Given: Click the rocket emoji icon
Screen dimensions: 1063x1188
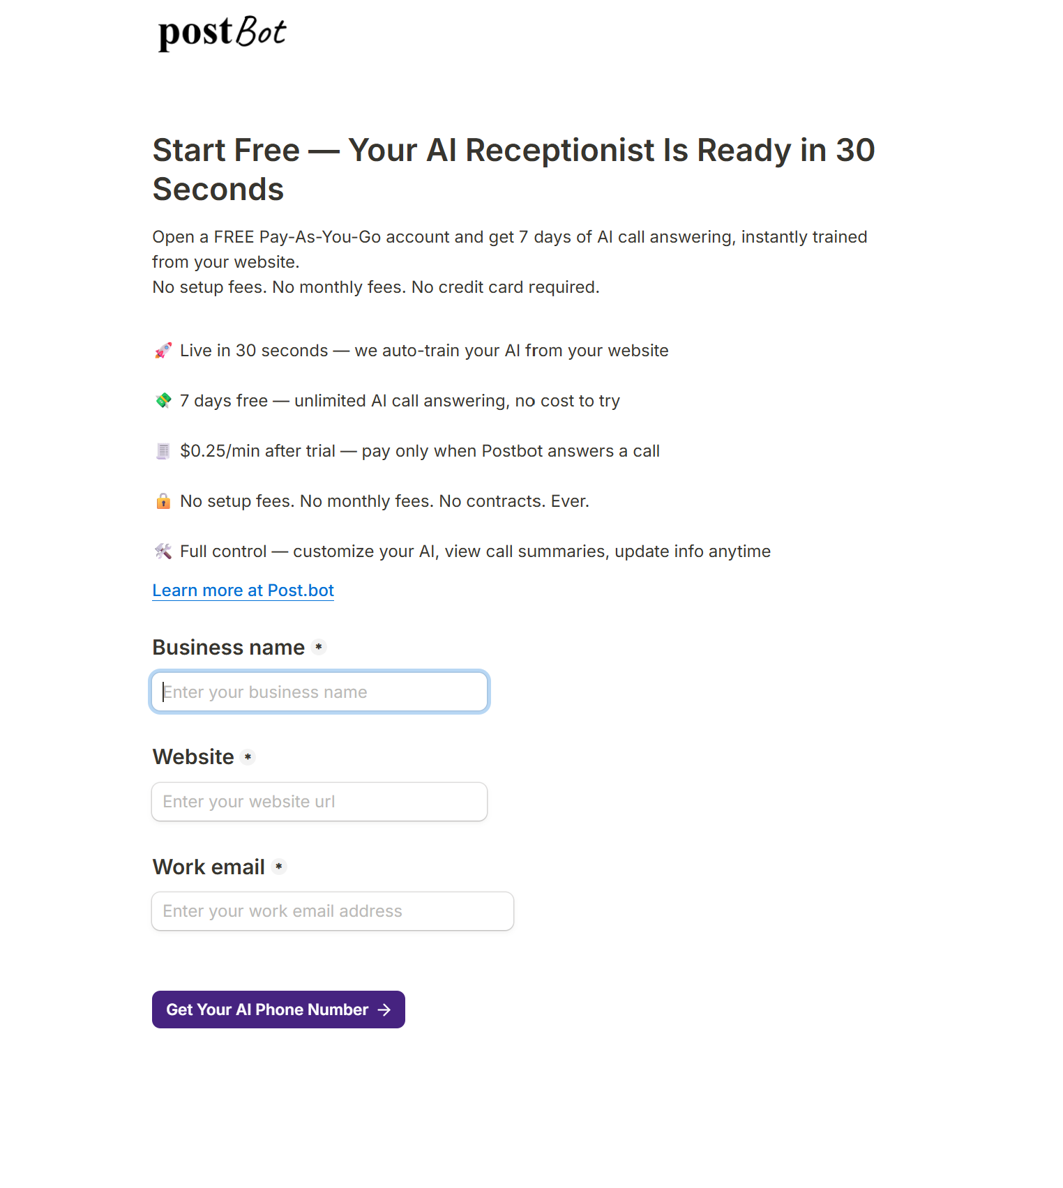Looking at the screenshot, I should point(163,351).
